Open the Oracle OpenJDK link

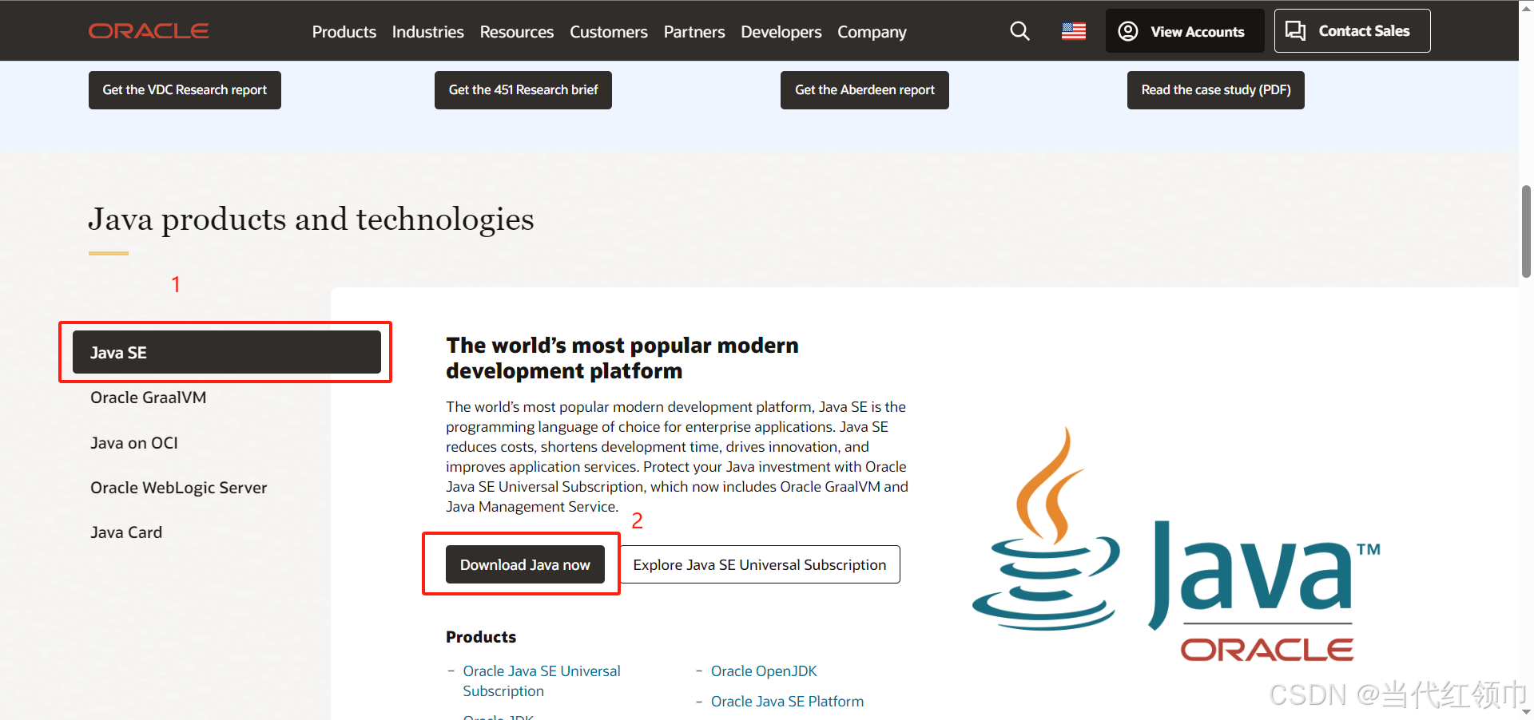pyautogui.click(x=764, y=671)
